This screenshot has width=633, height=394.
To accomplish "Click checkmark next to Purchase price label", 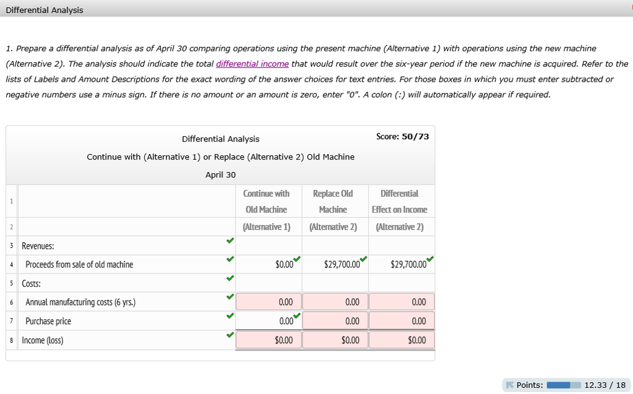I will [x=230, y=316].
